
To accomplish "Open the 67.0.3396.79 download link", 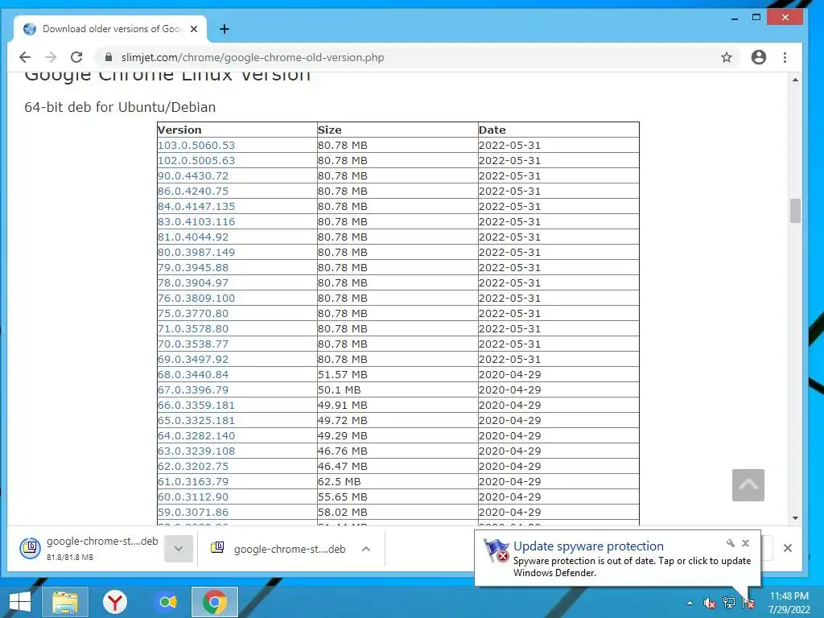I will point(193,389).
